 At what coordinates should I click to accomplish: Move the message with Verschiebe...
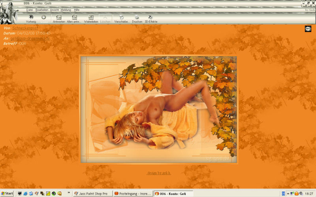click(122, 19)
